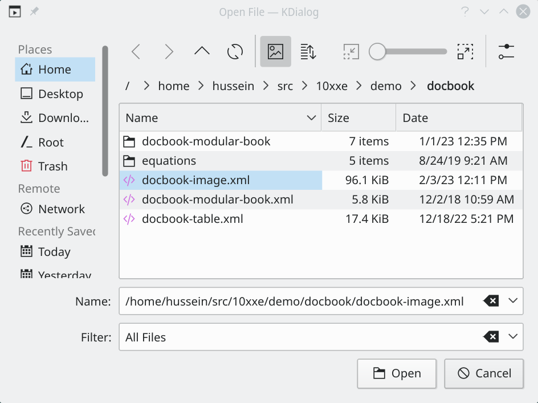Click the Cancel button
Viewport: 538px width, 403px height.
484,373
